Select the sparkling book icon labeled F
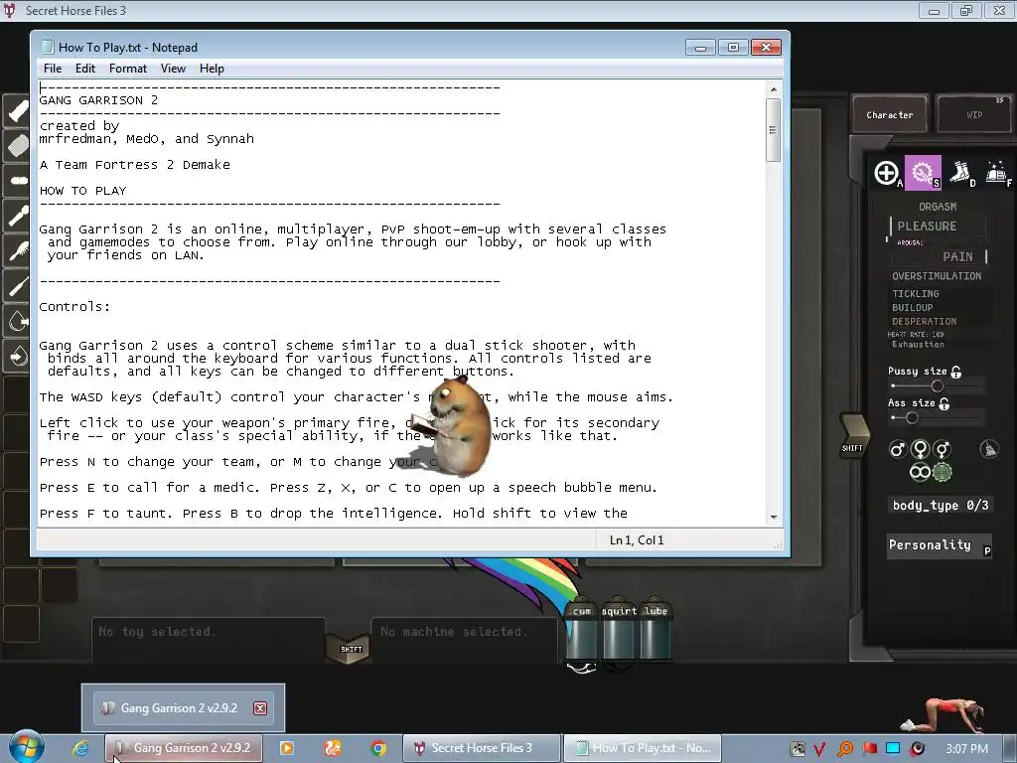Image resolution: width=1017 pixels, height=763 pixels. click(x=996, y=173)
